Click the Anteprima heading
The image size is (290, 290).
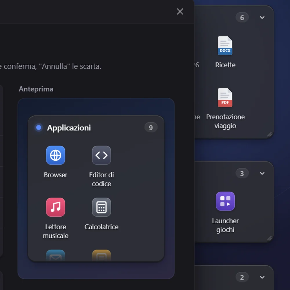(x=36, y=89)
